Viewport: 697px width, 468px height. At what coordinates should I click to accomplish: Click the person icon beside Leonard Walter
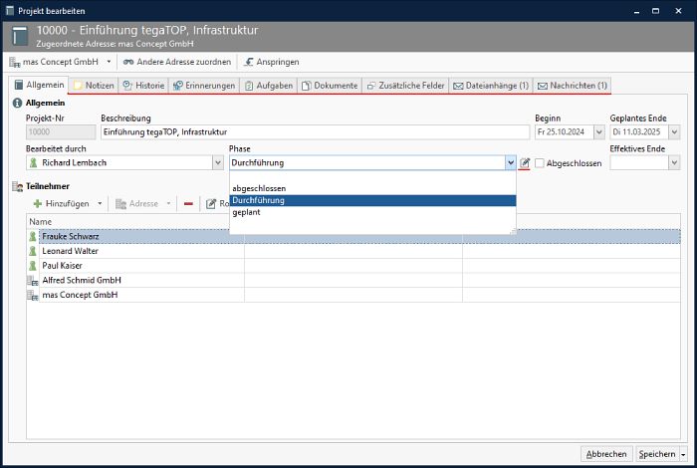pos(33,251)
